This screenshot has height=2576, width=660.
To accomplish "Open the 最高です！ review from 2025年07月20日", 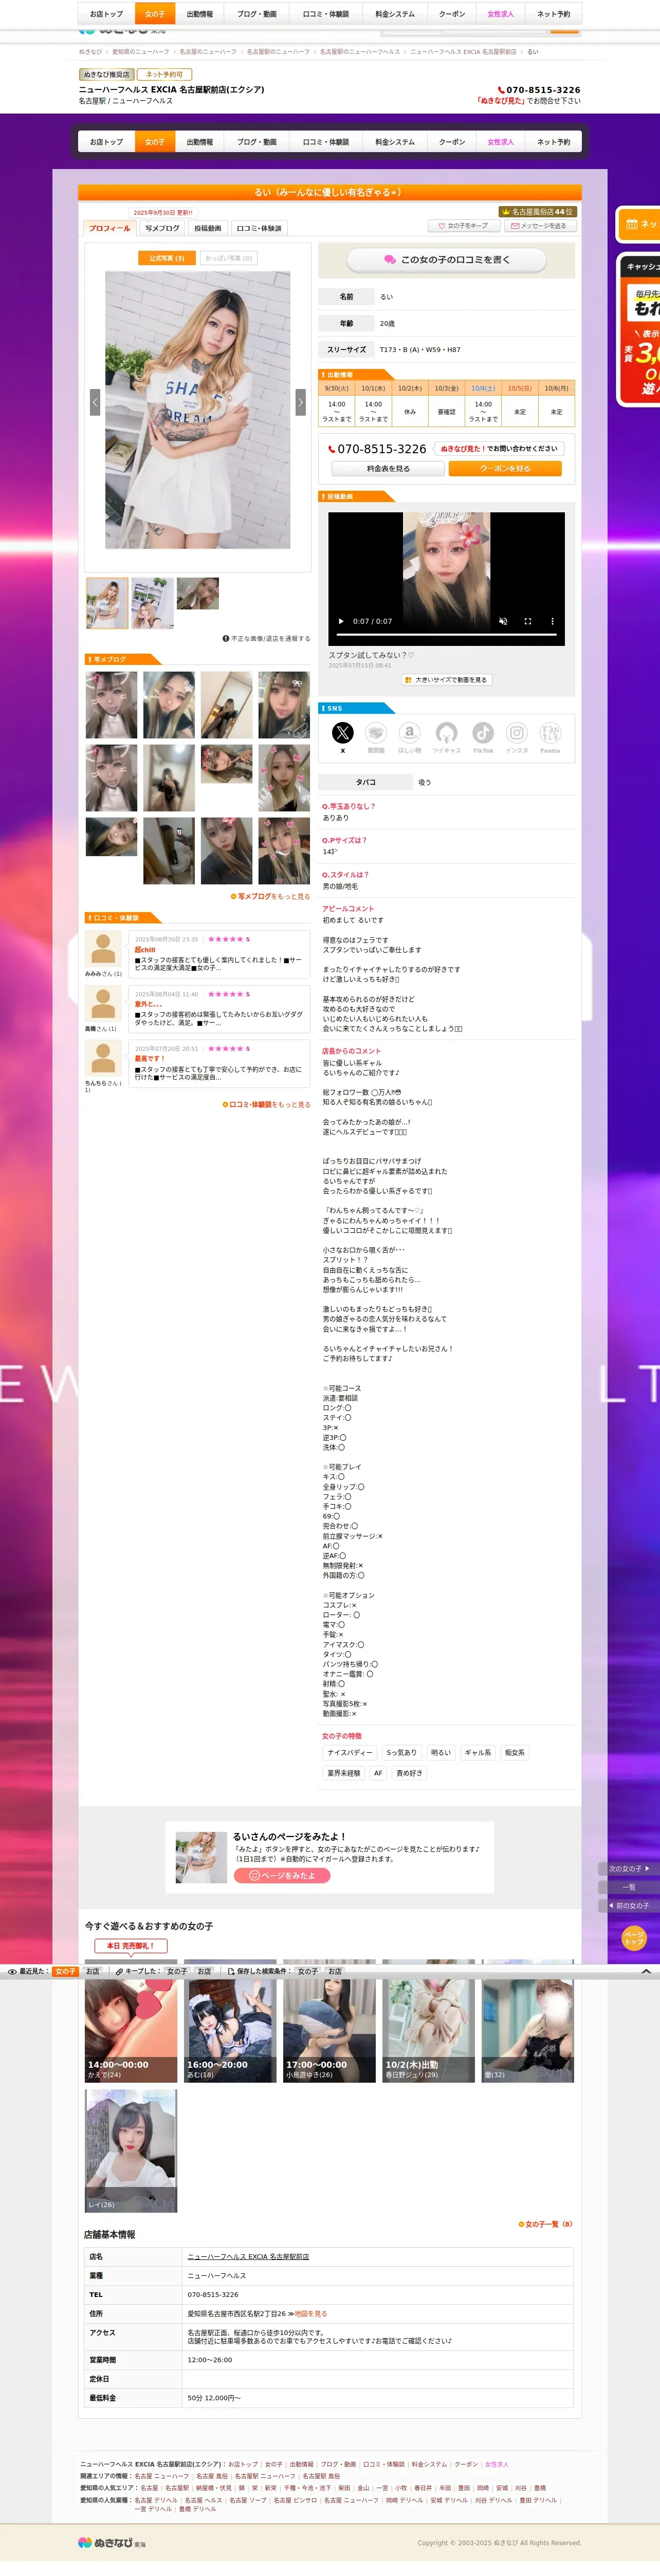I will (x=219, y=1064).
